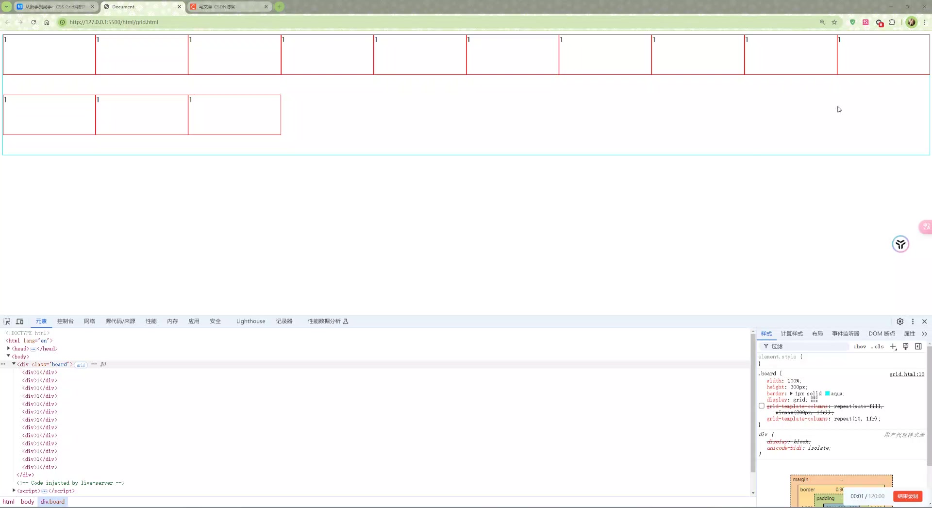Toggle rendering emulations paintbrush icon
The image size is (932, 508).
pos(905,346)
